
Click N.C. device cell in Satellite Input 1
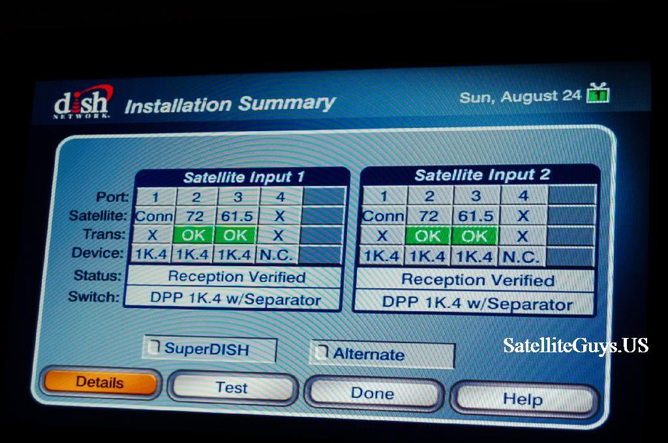(277, 254)
